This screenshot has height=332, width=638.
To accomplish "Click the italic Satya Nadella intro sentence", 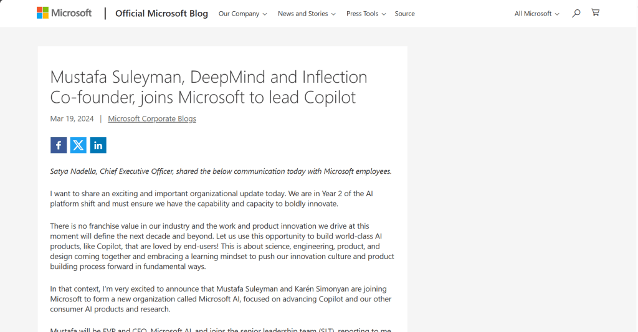I will 221,172.
